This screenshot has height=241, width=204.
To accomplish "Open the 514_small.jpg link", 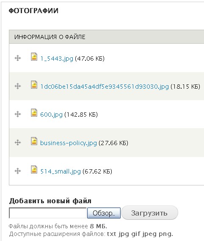I will click(x=61, y=171).
